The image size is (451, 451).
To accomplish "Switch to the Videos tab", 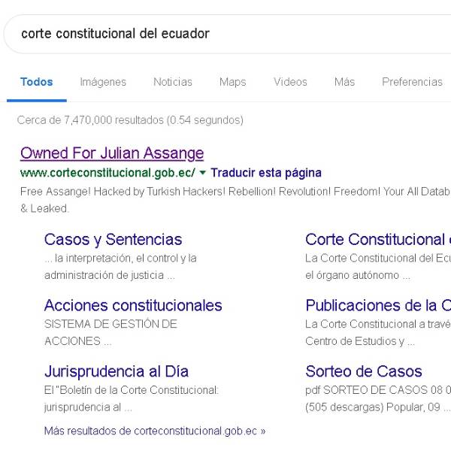I will (x=290, y=82).
